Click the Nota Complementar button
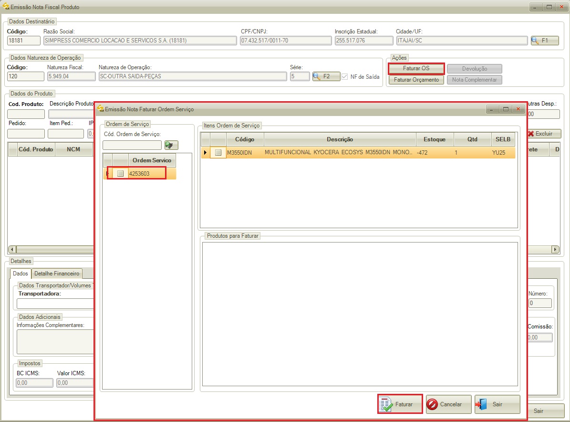570x422 pixels. coord(475,80)
